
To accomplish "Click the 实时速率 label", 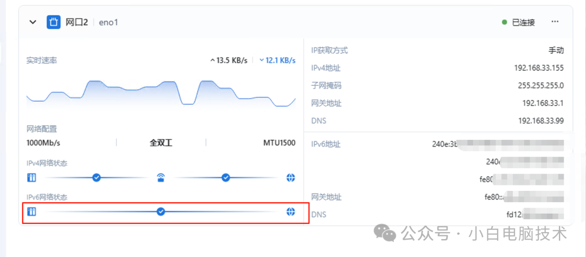I will click(41, 61).
